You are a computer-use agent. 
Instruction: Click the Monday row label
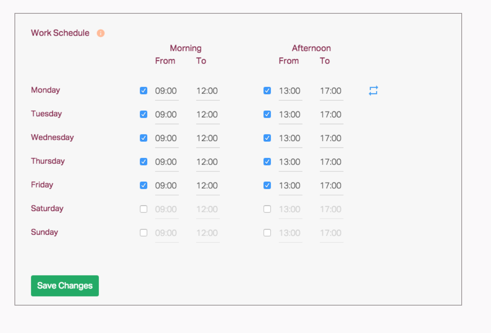[x=46, y=90]
